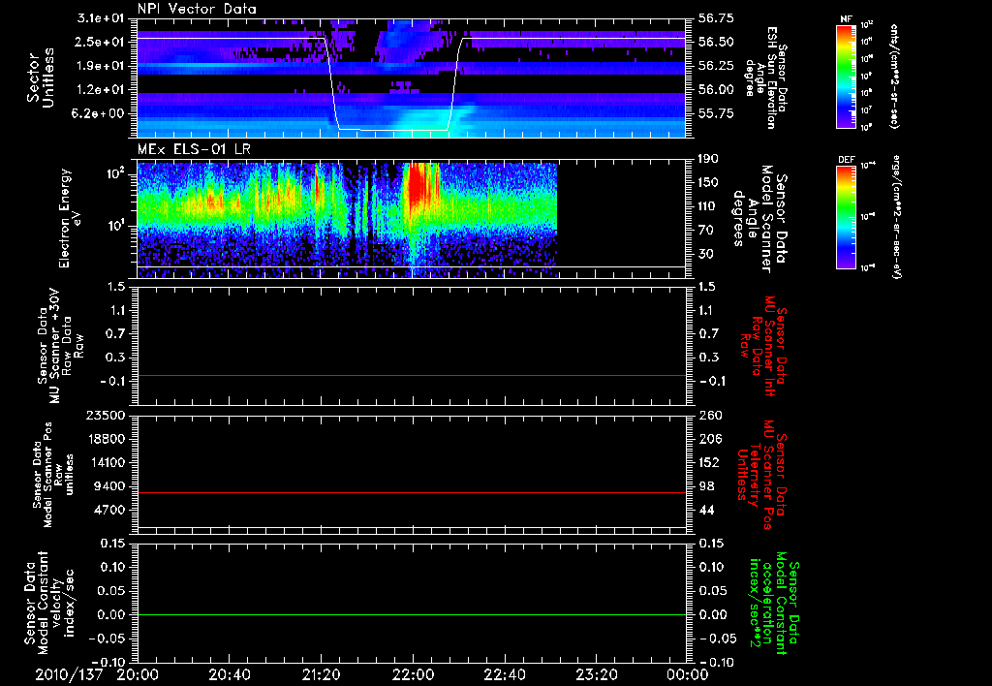The width and height of the screenshot is (992, 686).
Task: Click the Model Scanner Angle degrees label
Action: pyautogui.click(x=759, y=219)
